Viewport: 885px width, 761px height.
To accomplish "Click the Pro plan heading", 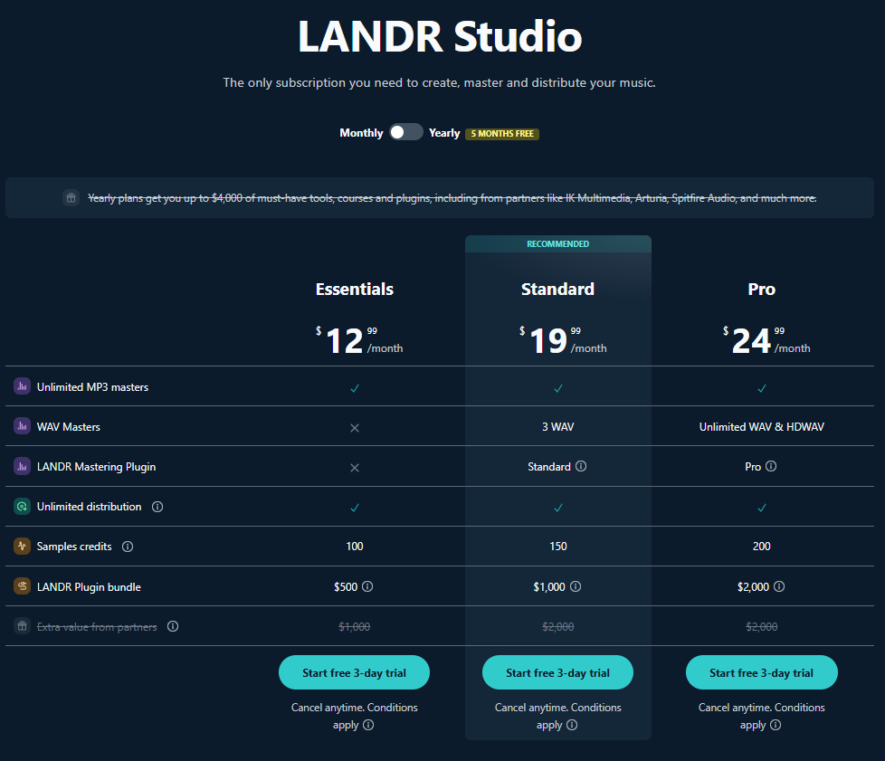I will 761,289.
